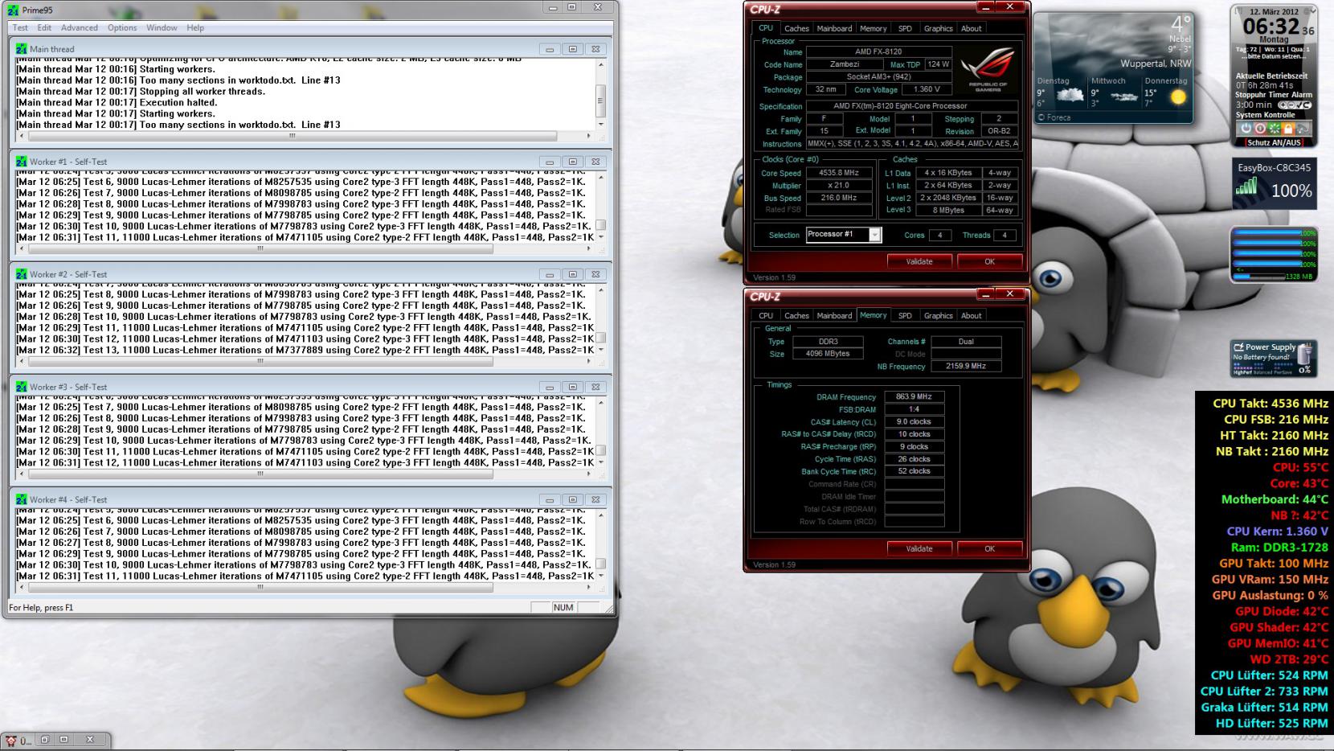This screenshot has width=1334, height=751.
Task: Restore the minimized Prime95 child window at bottom-left
Action: tap(45, 740)
